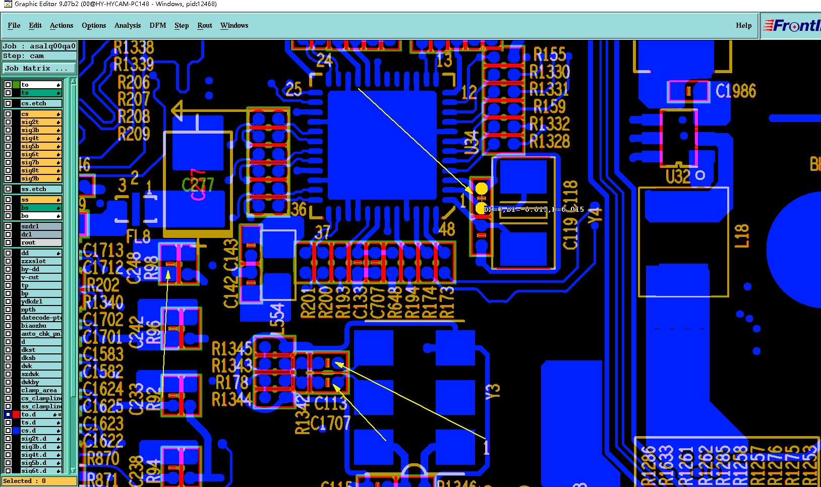Image resolution: width=821 pixels, height=487 pixels.
Task: Toggle checkbox for the sig5b layer
Action: [x=8, y=146]
